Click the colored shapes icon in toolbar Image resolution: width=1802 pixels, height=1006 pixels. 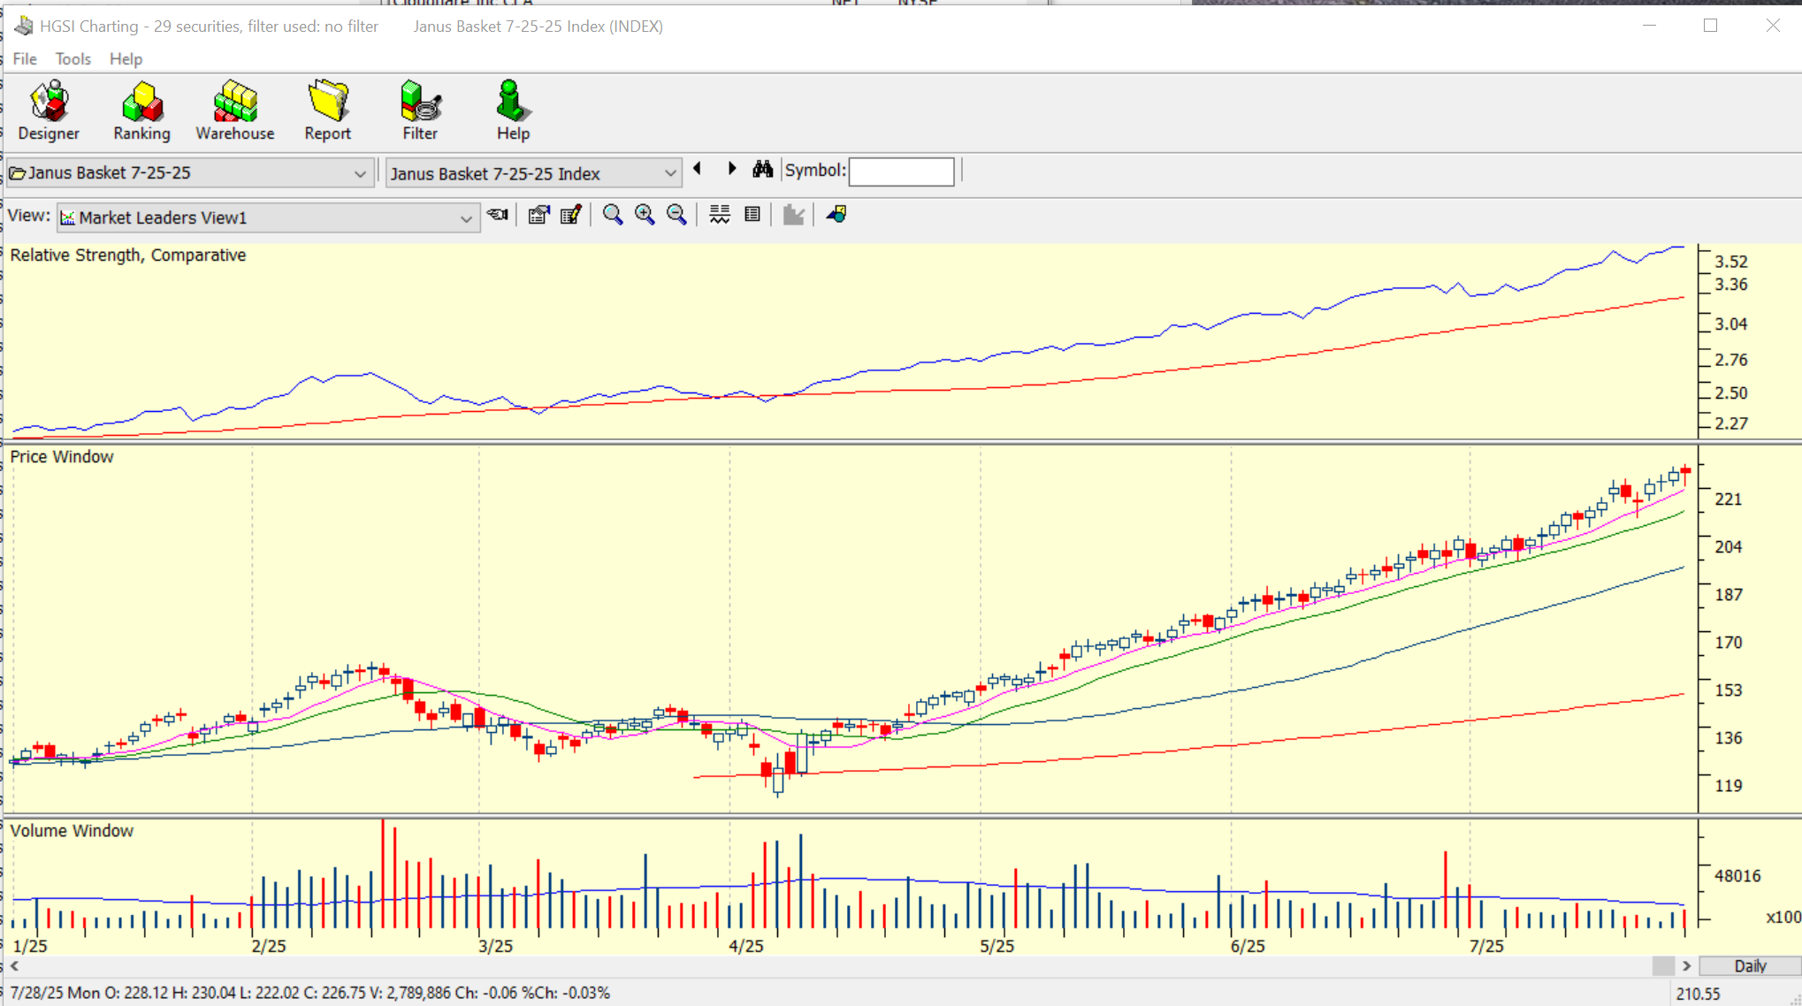click(x=836, y=214)
